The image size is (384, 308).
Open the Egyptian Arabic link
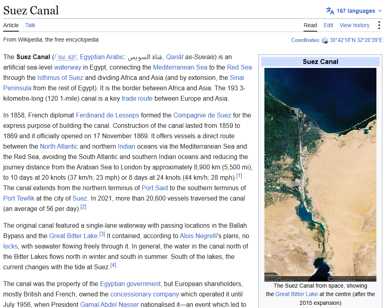click(102, 57)
